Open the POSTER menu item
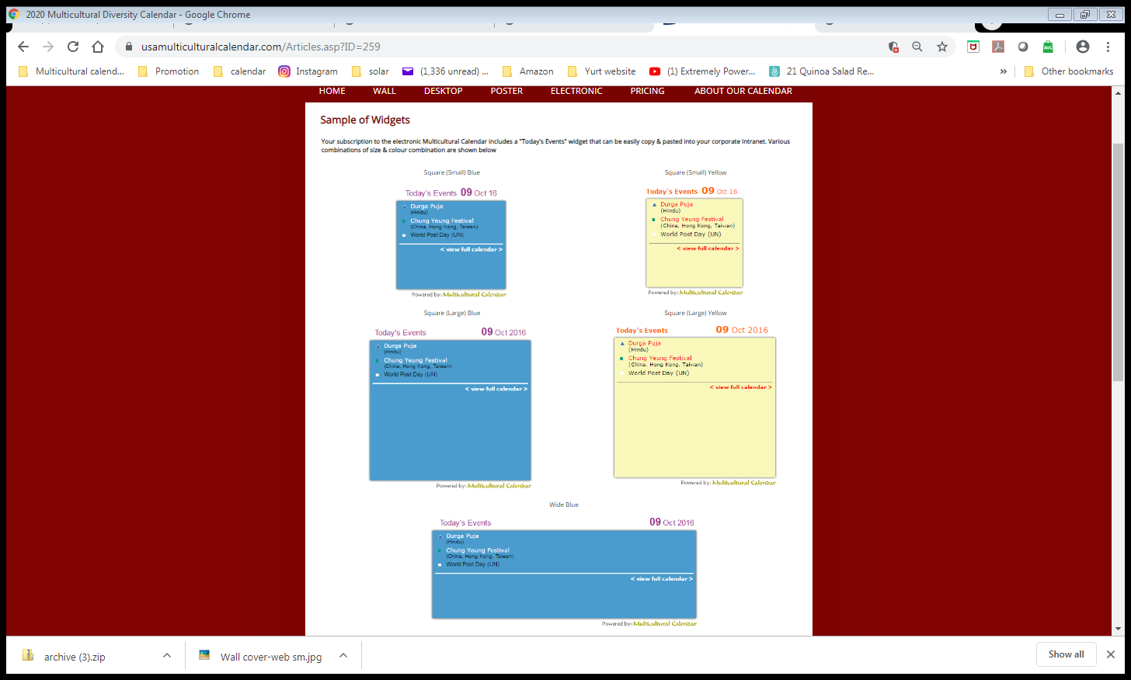 coord(506,91)
